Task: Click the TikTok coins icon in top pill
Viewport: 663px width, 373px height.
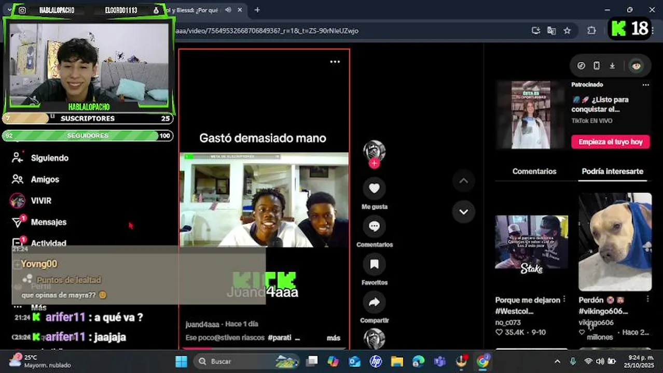Action: pyautogui.click(x=581, y=66)
